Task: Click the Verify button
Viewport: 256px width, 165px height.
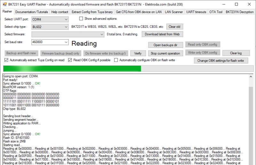Action: click(x=138, y=53)
